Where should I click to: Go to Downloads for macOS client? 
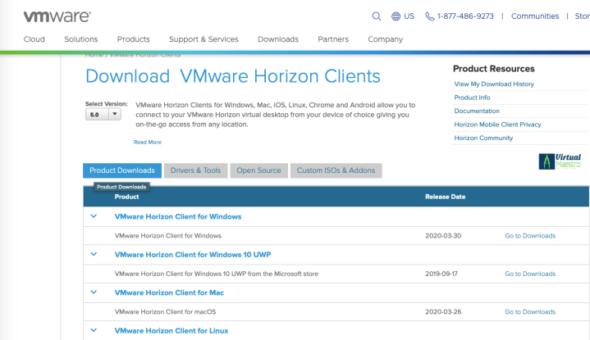click(x=529, y=312)
